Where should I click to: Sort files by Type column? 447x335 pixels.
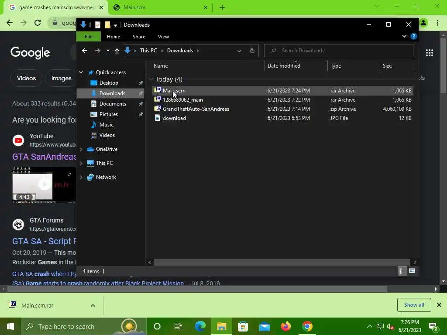336,66
